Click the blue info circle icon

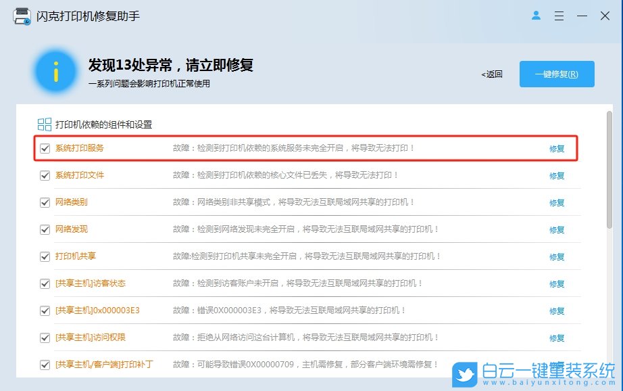(55, 71)
